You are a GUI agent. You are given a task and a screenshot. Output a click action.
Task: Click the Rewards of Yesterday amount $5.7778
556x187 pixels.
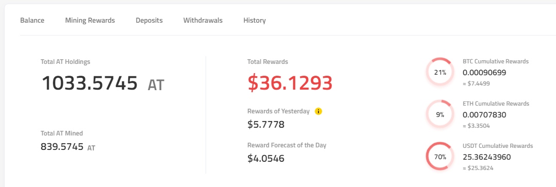[266, 124]
